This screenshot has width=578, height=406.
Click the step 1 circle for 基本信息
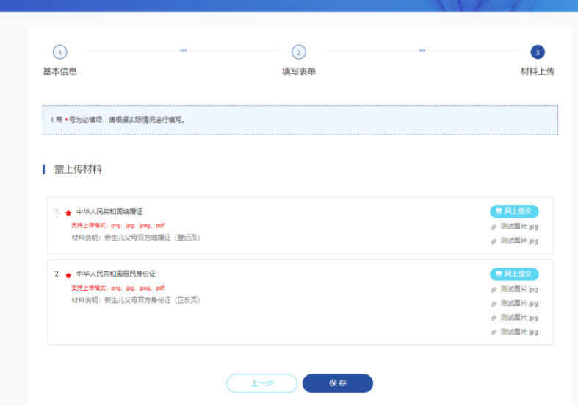click(x=59, y=52)
